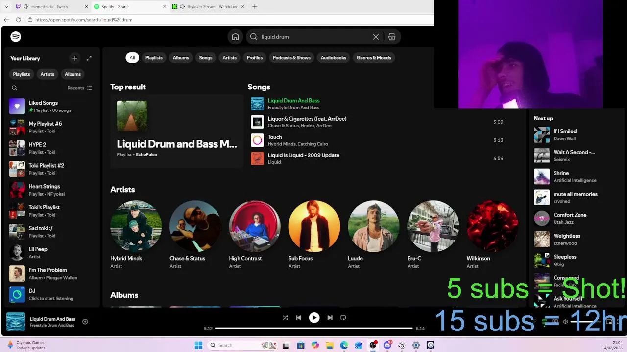The height and width of the screenshot is (352, 627).
Task: Filter library by Albums chip
Action: [72, 74]
